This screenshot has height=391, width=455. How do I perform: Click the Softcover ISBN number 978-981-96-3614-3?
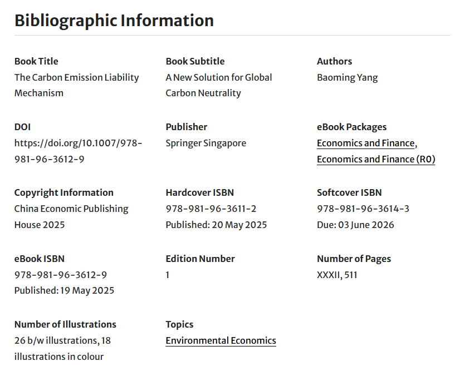coord(363,209)
